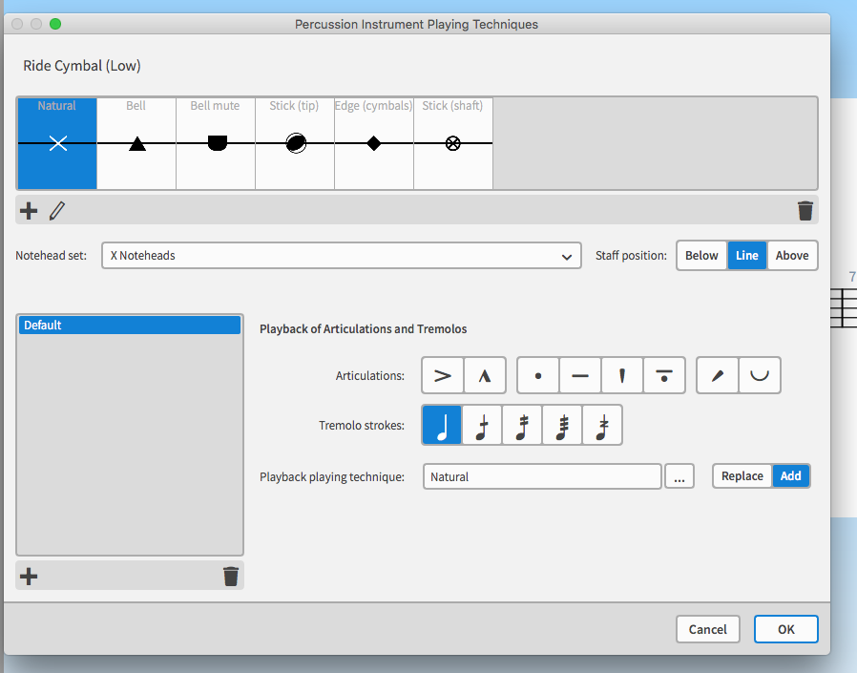Click the Playback playing technique field
857x673 pixels.
(x=541, y=475)
